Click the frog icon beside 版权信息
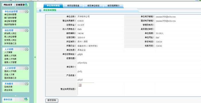This screenshot has height=103, width=201. pyautogui.click(x=26, y=99)
